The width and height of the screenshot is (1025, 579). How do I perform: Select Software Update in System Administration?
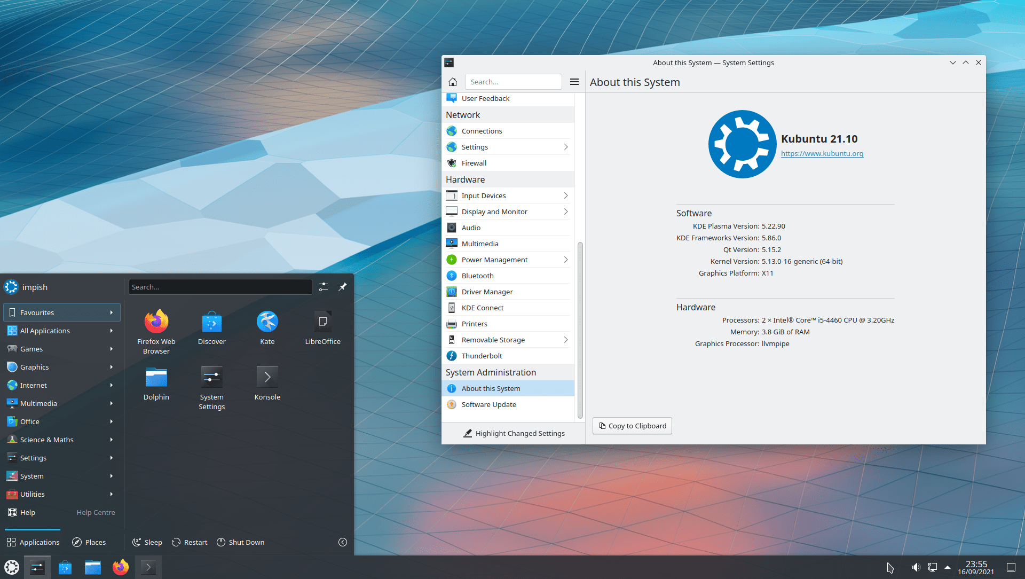[488, 404]
